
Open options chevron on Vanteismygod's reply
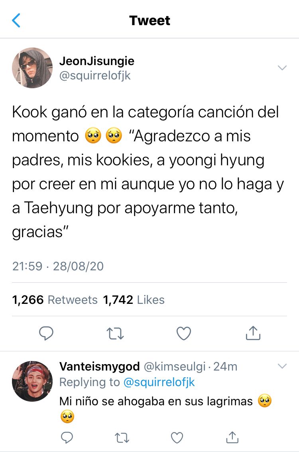tap(282, 366)
